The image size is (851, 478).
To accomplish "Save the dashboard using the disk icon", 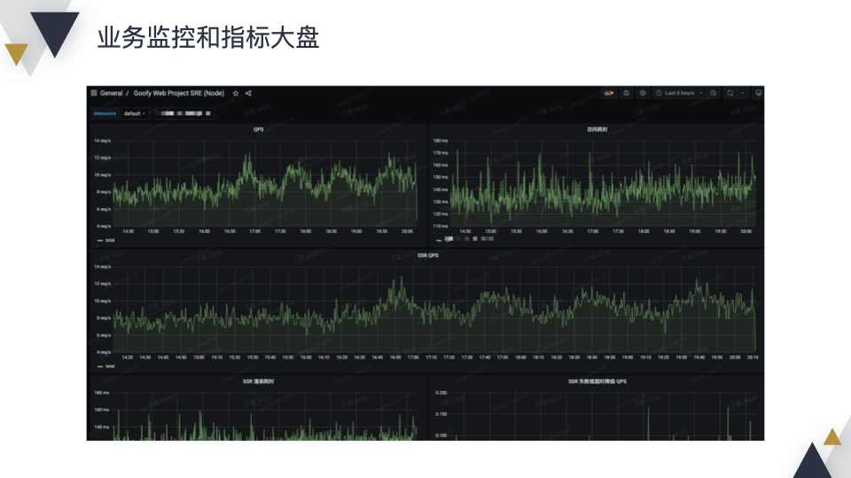I will click(627, 93).
